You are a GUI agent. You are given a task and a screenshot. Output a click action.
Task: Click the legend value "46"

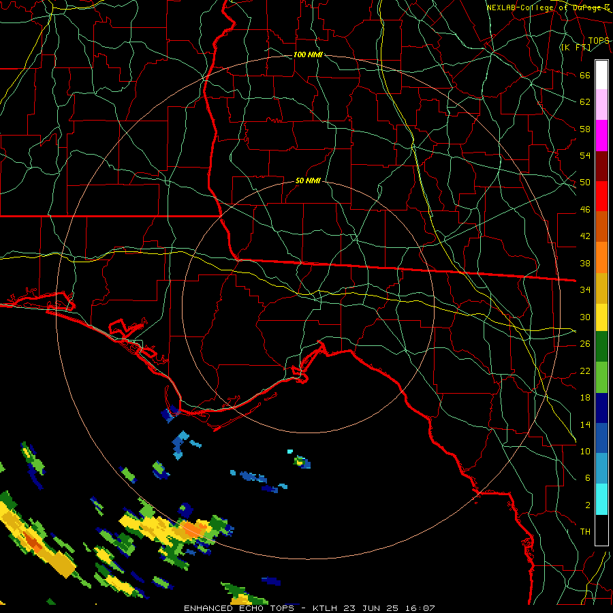click(585, 210)
